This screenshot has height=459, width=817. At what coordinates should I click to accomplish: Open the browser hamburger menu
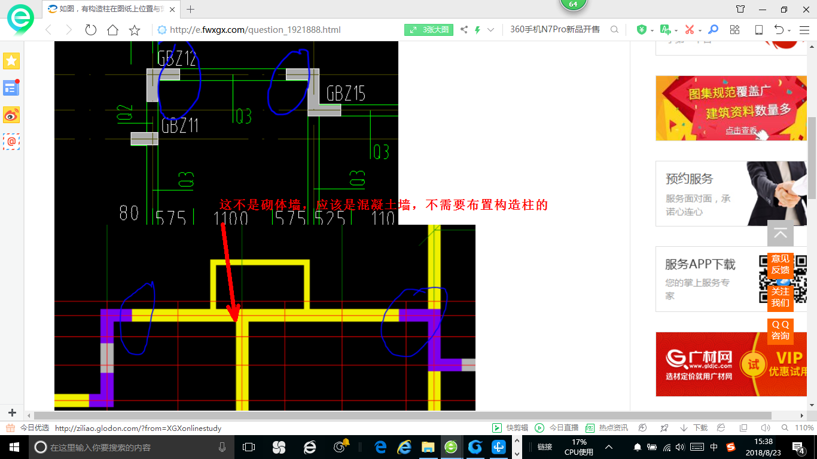coord(804,30)
